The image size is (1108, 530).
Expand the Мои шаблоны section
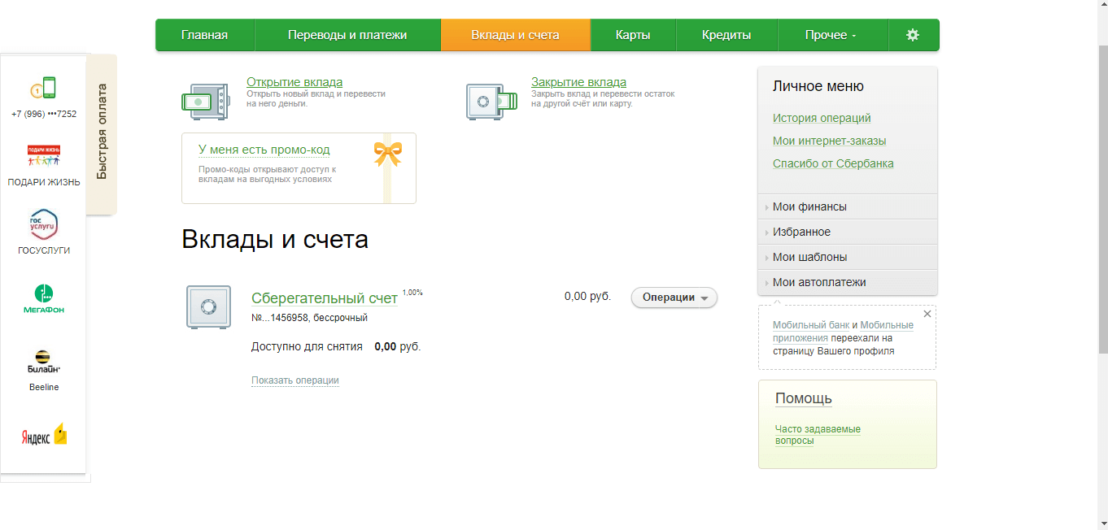pyautogui.click(x=809, y=257)
